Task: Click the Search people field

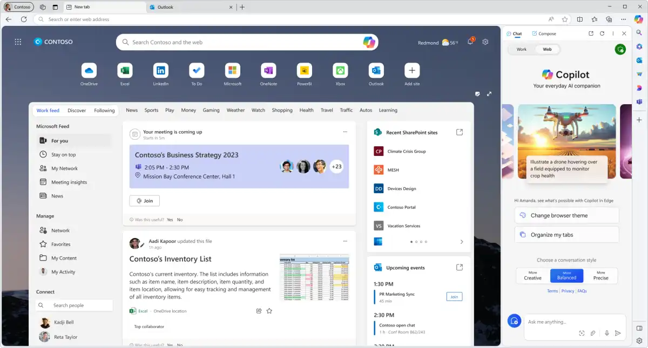Action: (75, 305)
